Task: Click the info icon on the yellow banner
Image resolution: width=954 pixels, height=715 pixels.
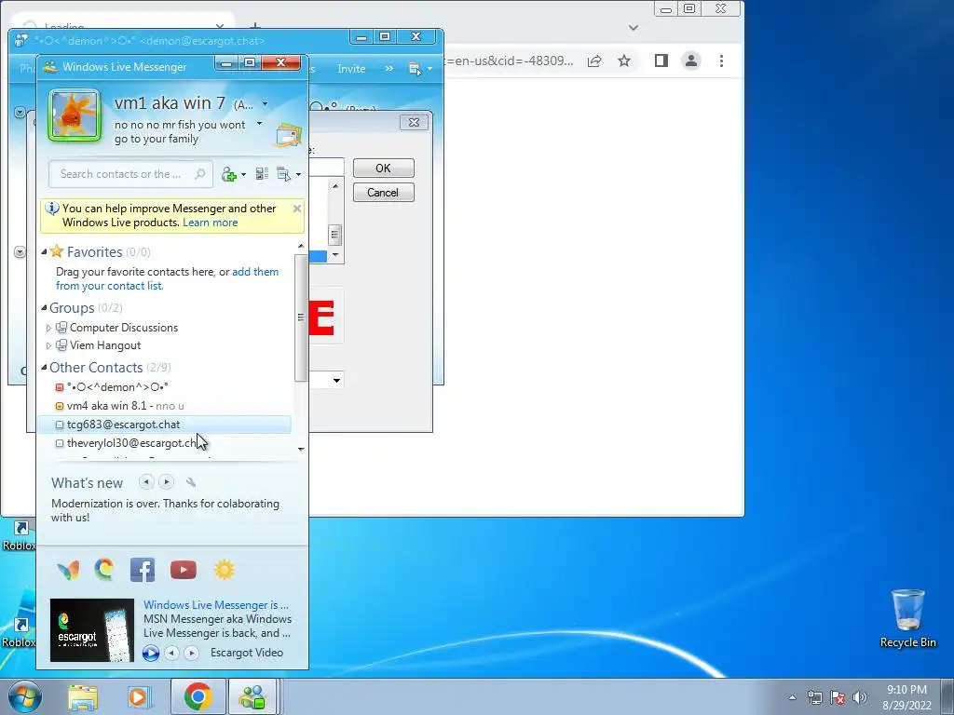Action: click(52, 209)
